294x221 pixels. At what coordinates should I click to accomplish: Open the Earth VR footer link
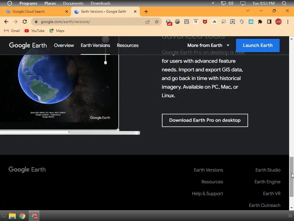(272, 194)
